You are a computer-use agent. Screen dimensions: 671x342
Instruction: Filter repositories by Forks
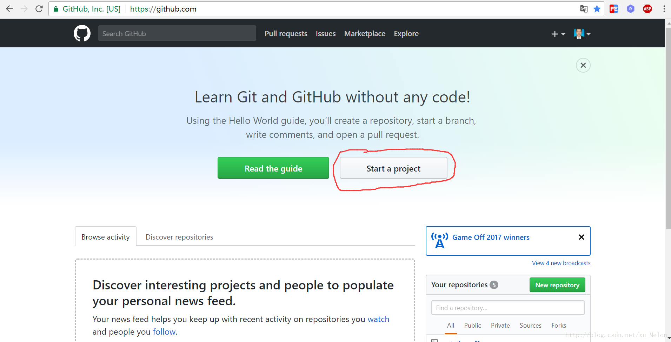click(x=559, y=326)
